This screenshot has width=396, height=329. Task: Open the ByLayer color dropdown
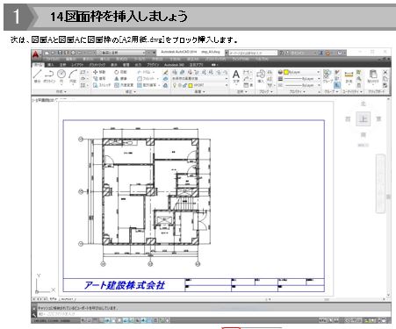(x=301, y=72)
